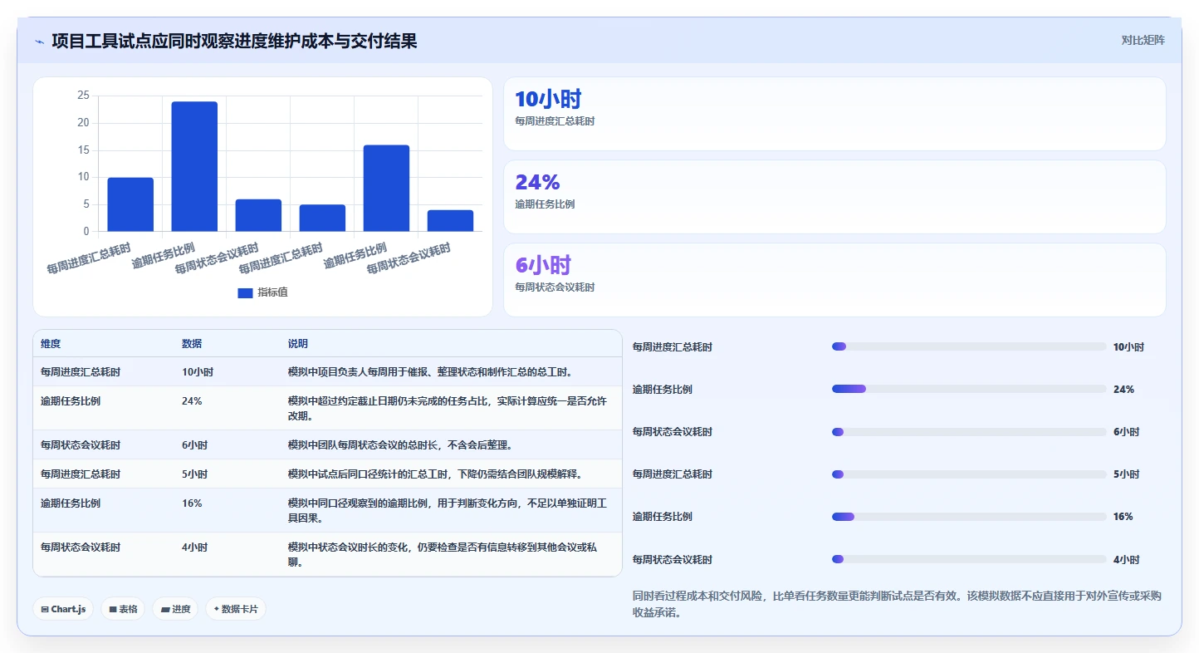Click the progress bar labeled 24%
This screenshot has height=653, width=1199.
[x=969, y=389]
